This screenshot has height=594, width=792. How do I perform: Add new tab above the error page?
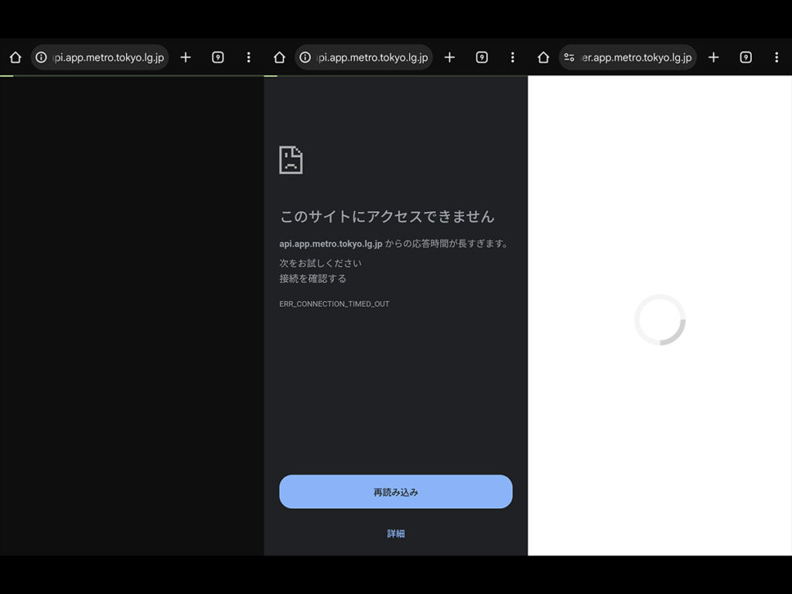(449, 57)
